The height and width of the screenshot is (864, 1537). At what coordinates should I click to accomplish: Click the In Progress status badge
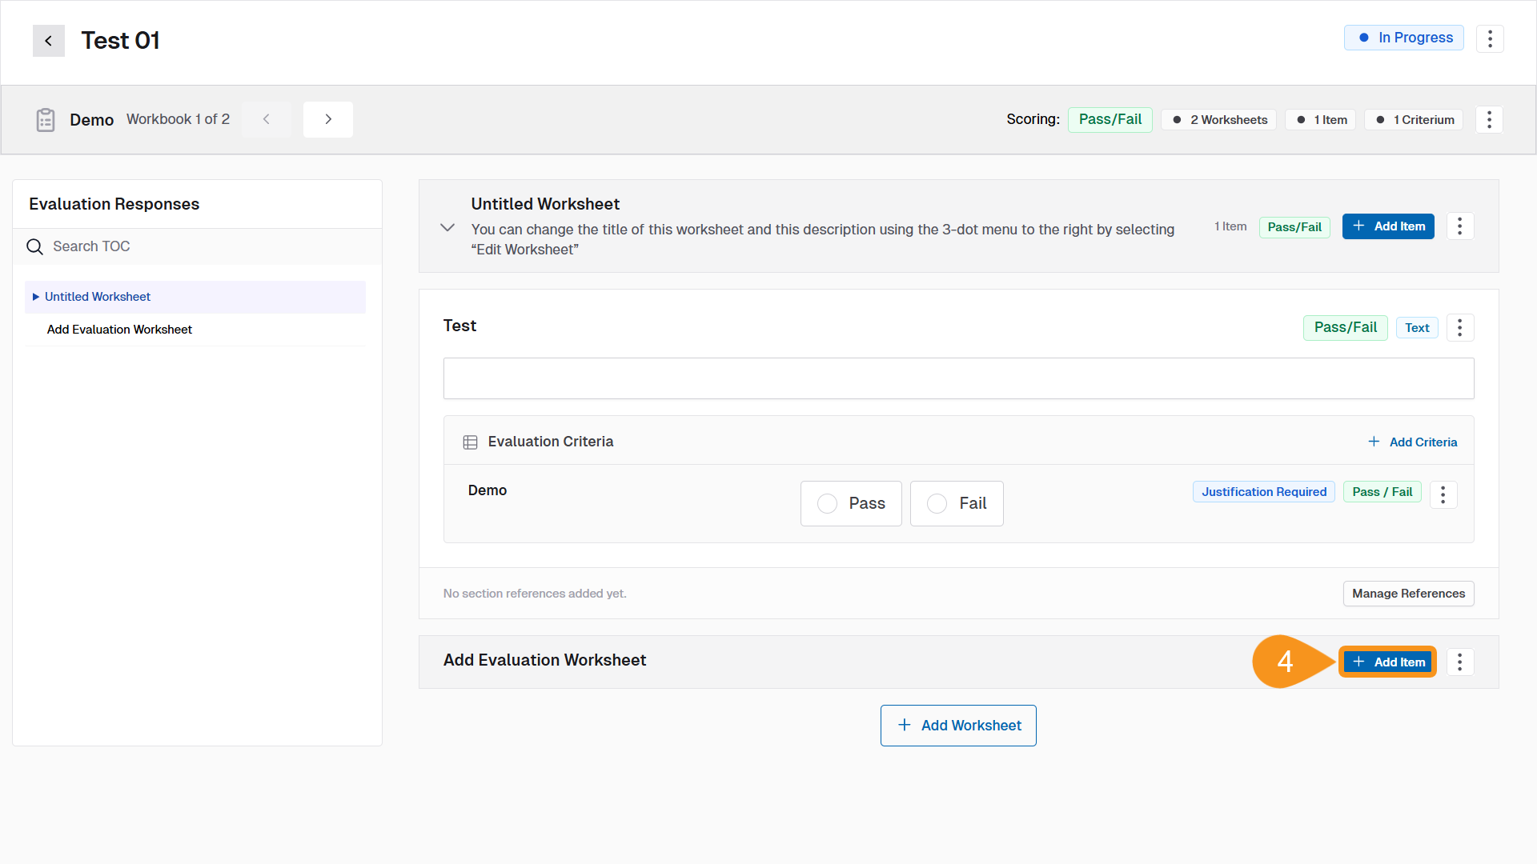(1404, 38)
